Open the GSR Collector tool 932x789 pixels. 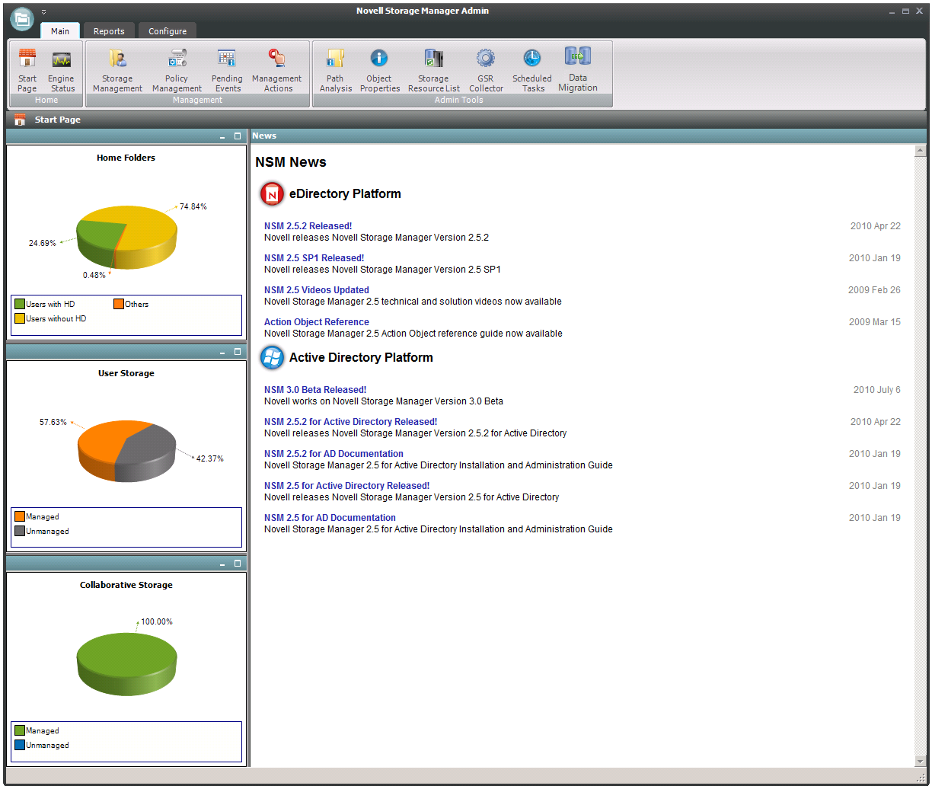(x=486, y=70)
